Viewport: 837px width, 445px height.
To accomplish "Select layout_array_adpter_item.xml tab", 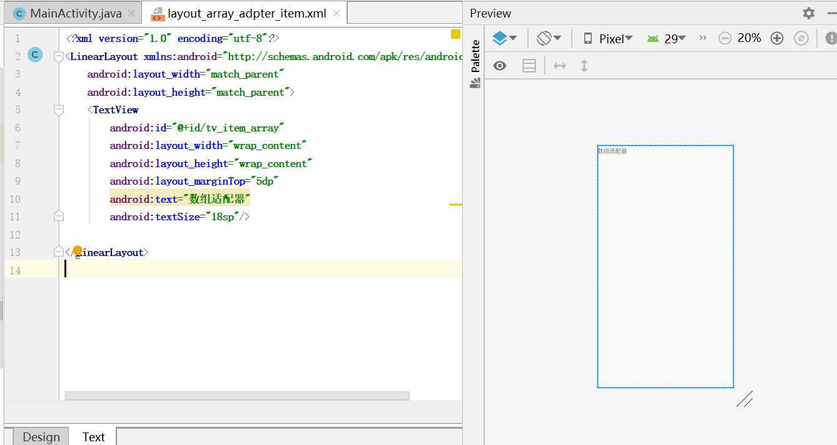I will 247,13.
